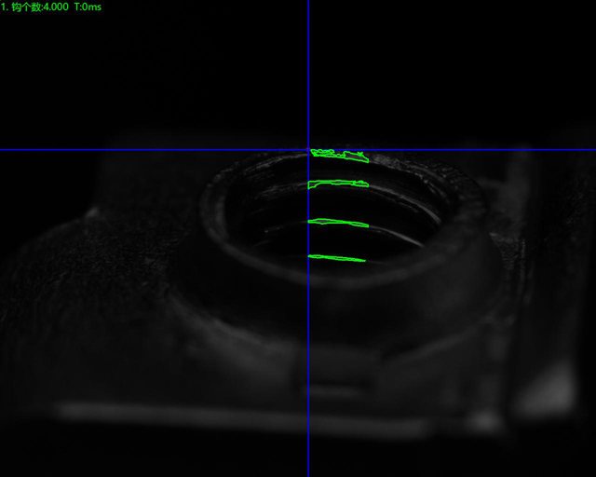Select the bottom green detected contour

tap(335, 257)
